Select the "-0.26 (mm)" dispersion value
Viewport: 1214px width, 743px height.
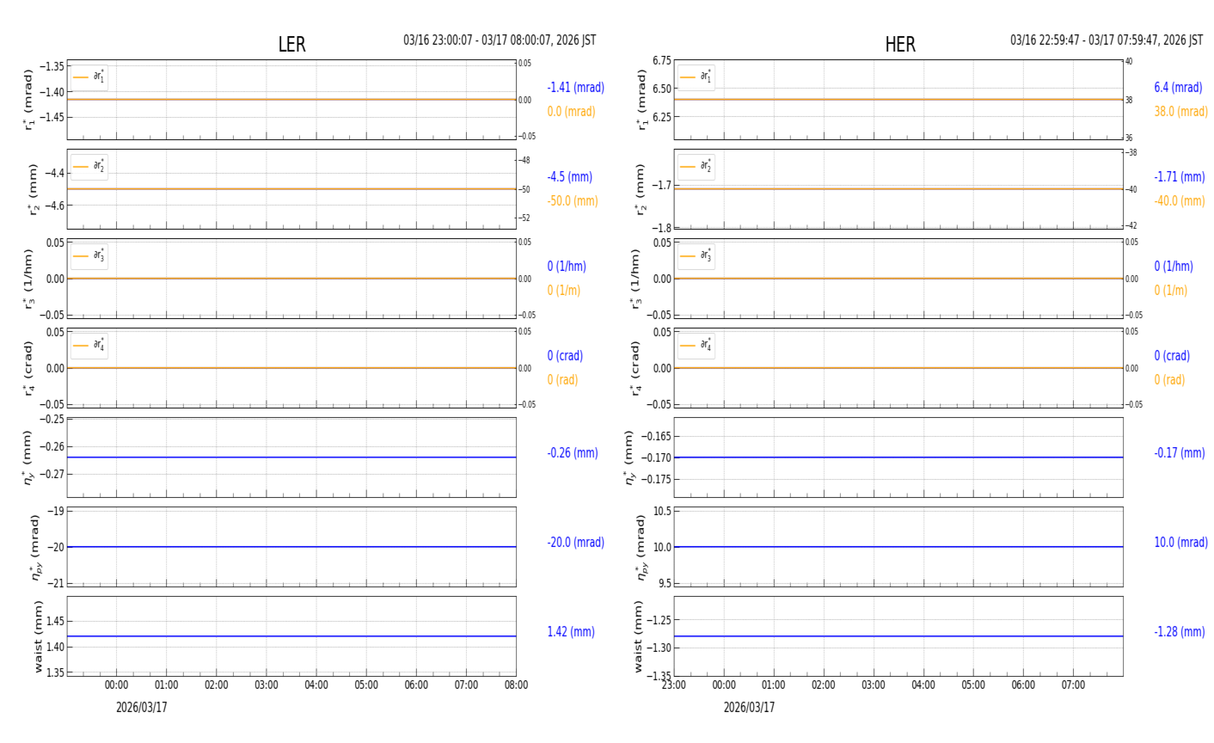click(573, 453)
